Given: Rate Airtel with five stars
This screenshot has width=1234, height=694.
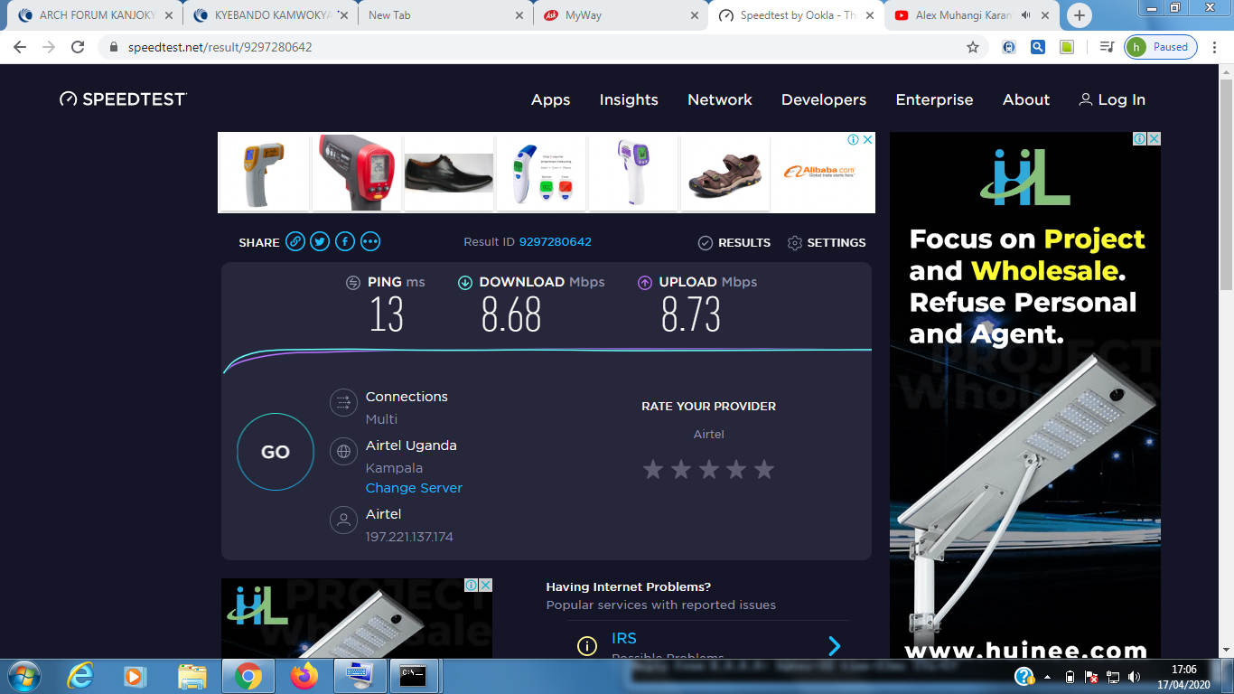Looking at the screenshot, I should [x=764, y=469].
